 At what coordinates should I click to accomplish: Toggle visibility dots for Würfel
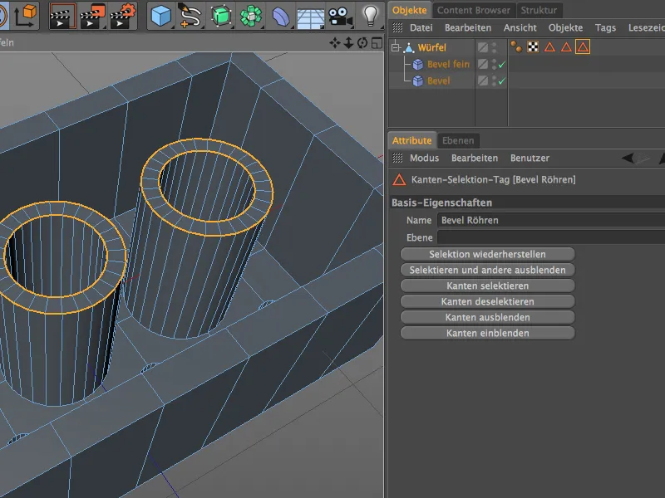(494, 47)
